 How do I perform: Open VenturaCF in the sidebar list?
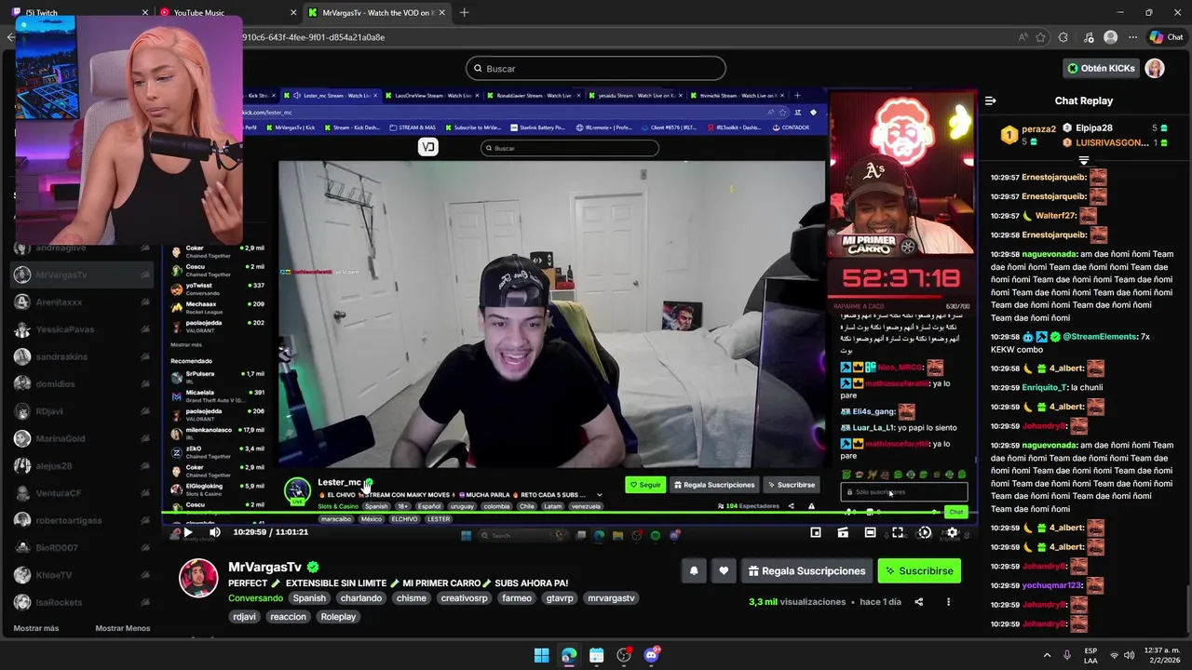(82, 493)
